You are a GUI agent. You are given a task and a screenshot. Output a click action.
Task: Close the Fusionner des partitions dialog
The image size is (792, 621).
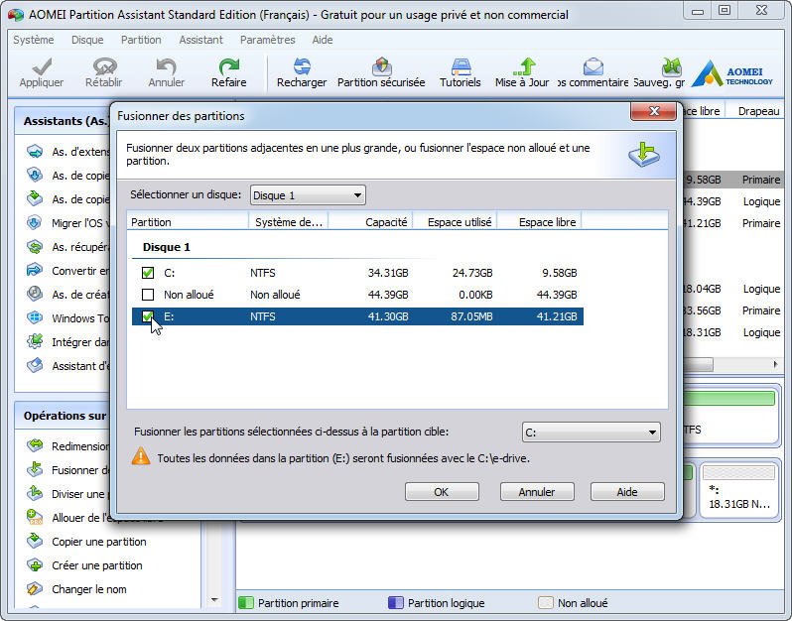(x=654, y=111)
